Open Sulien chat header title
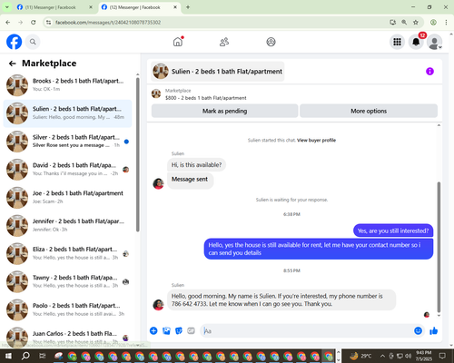The height and width of the screenshot is (363, 454). coord(227,72)
